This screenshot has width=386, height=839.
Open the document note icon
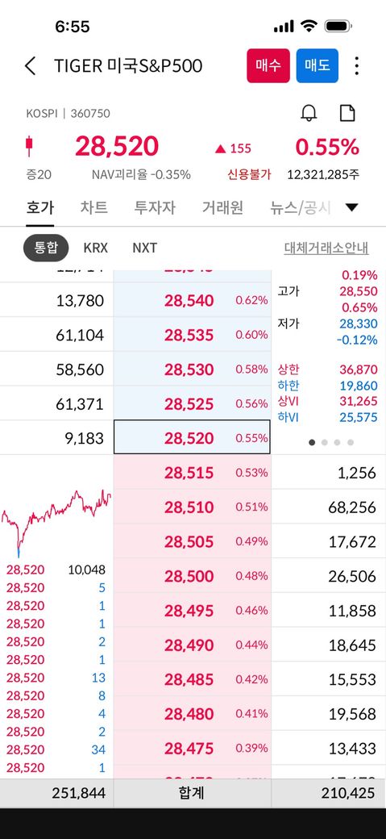pyautogui.click(x=348, y=113)
